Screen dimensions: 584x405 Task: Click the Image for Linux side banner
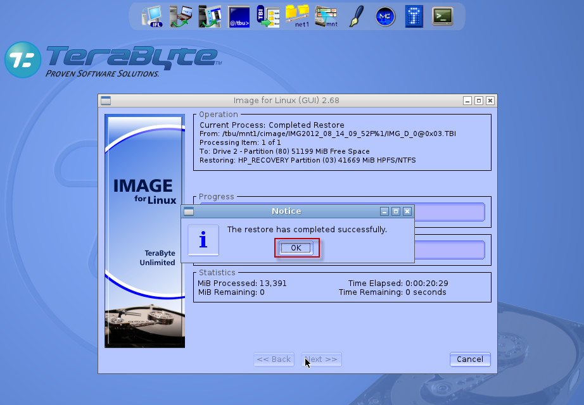click(x=145, y=231)
